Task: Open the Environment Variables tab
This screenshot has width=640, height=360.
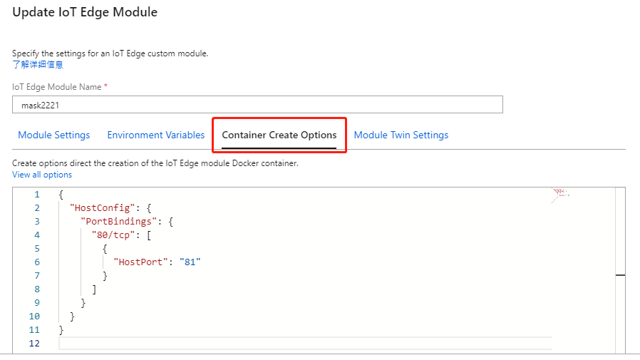Action: coord(155,135)
